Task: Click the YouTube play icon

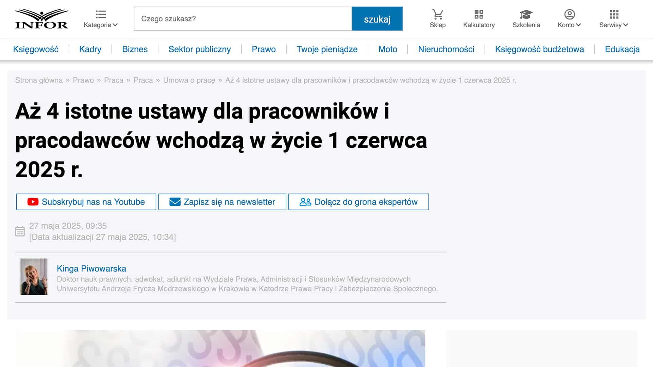Action: 33,202
